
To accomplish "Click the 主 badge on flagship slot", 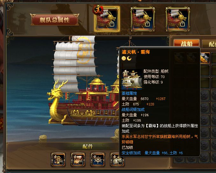I will point(98,10).
